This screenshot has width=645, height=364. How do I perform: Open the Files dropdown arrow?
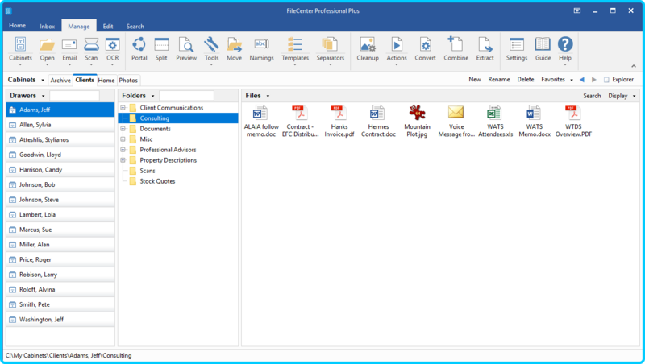click(x=268, y=96)
